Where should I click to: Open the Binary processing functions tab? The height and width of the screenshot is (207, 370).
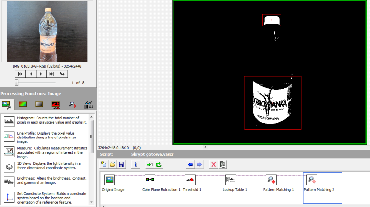pos(56,104)
